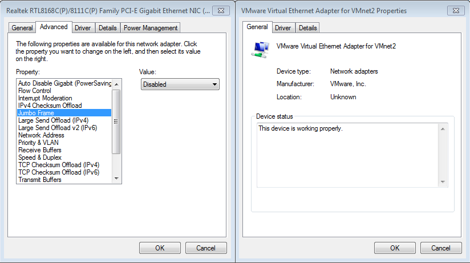Select the IPv4 Checksum Offload property

tap(64, 106)
